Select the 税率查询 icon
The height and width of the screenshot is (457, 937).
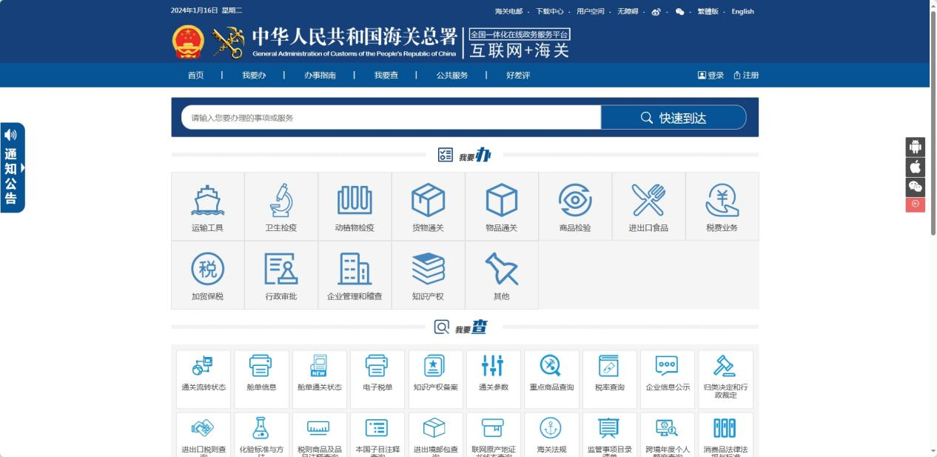[608, 366]
